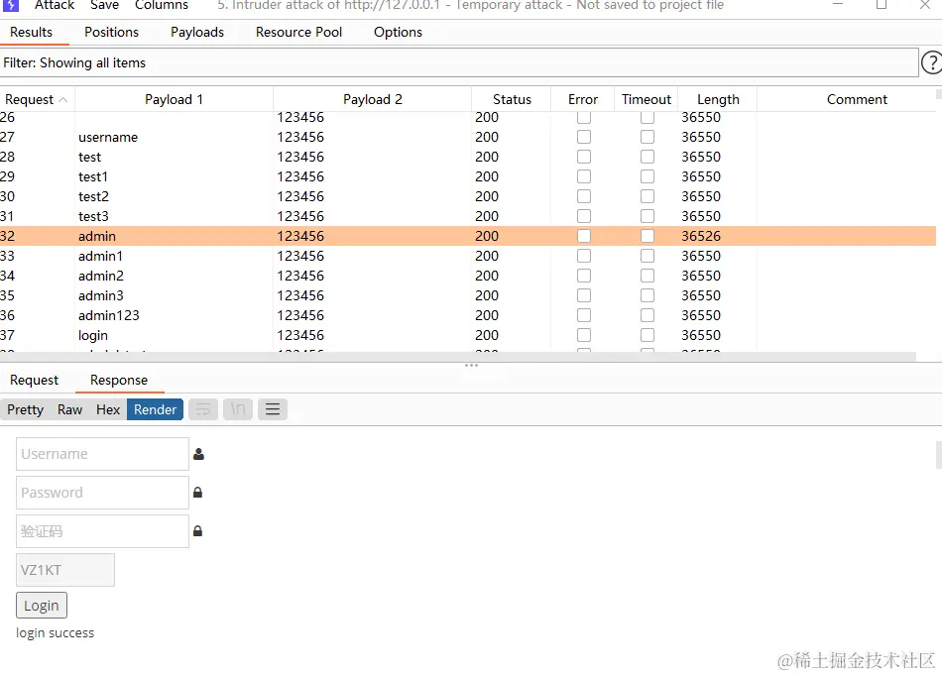The height and width of the screenshot is (677, 942).
Task: Open the response hamburger options menu
Action: [x=273, y=409]
